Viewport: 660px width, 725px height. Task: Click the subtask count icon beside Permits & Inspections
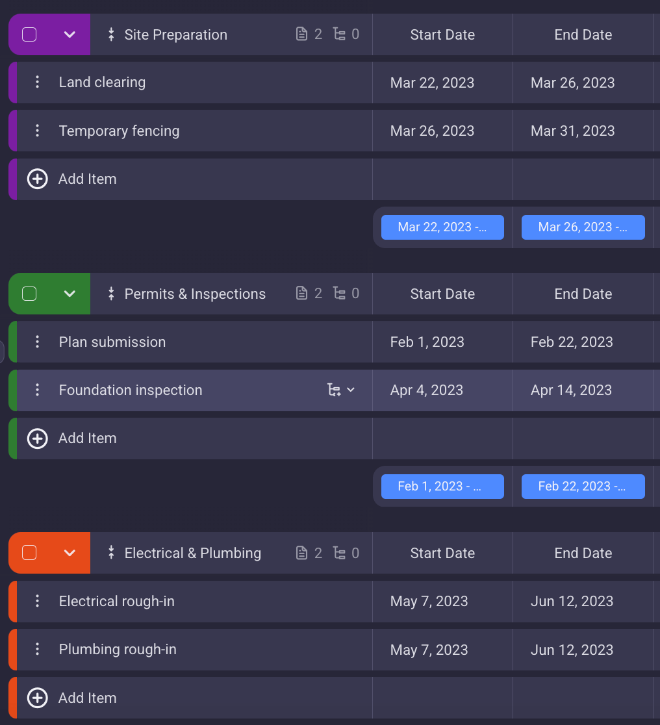click(340, 293)
